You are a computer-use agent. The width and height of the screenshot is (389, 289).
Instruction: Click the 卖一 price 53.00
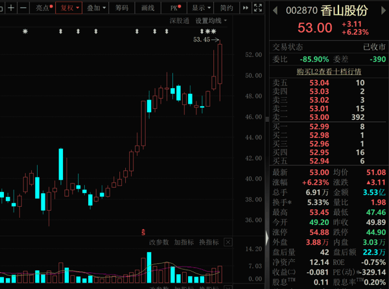point(319,117)
